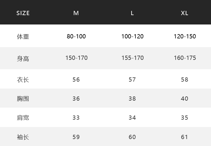The width and height of the screenshot is (211, 146).
Task: Click the 肩宽 row label
Action: click(23, 118)
